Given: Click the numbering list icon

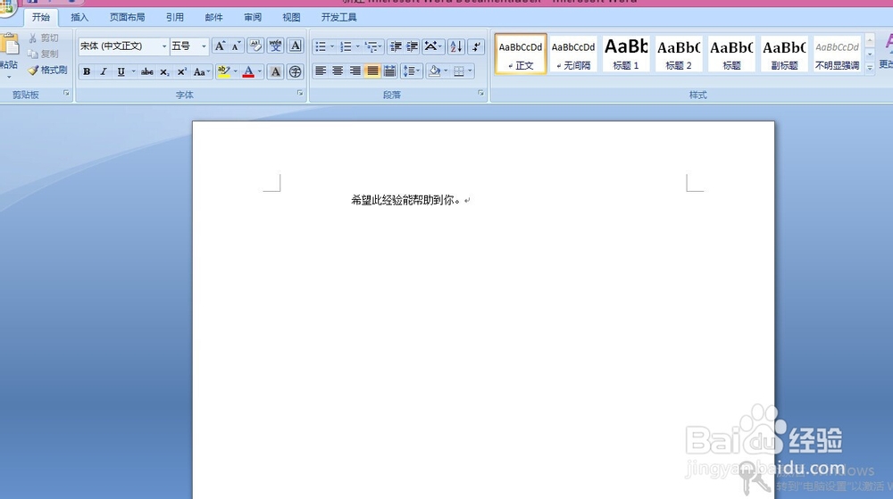Looking at the screenshot, I should (346, 46).
